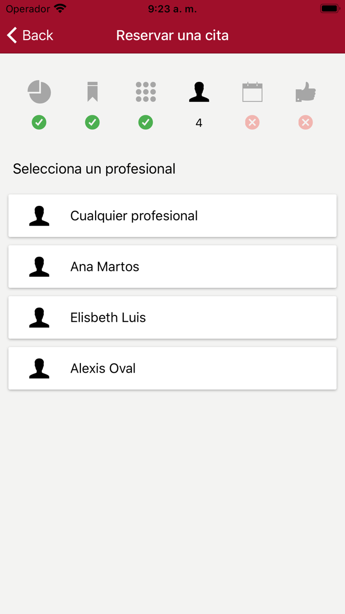Click the red X under the thumbs-up step
Image resolution: width=345 pixels, height=614 pixels.
[306, 122]
